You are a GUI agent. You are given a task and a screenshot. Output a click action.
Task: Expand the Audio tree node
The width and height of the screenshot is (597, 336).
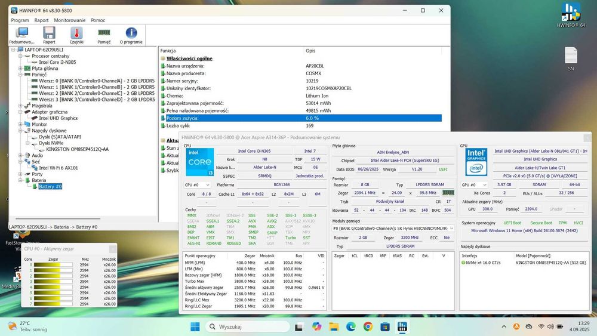coord(20,155)
